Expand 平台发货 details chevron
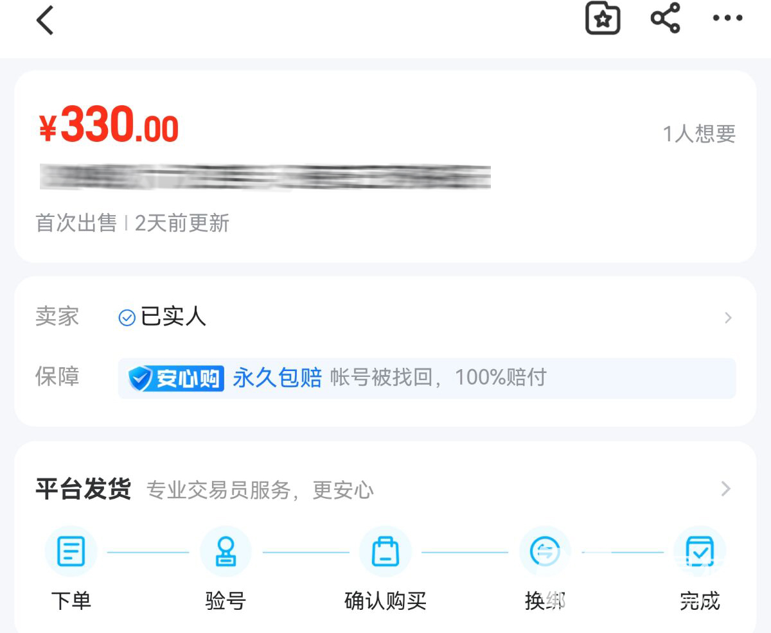Screen dimensions: 771x633 tap(726, 489)
